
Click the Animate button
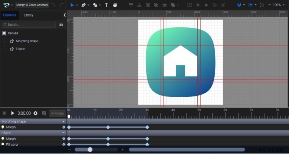tap(57, 113)
